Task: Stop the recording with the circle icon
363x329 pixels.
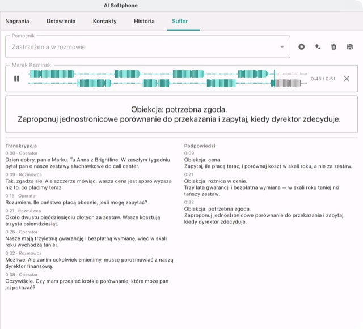Action: pos(301,47)
